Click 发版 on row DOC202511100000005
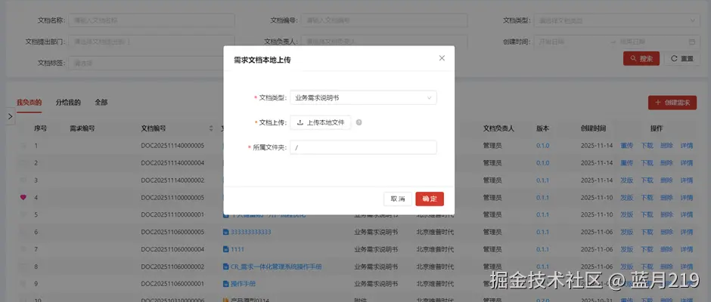The width and height of the screenshot is (711, 302). tap(626, 197)
